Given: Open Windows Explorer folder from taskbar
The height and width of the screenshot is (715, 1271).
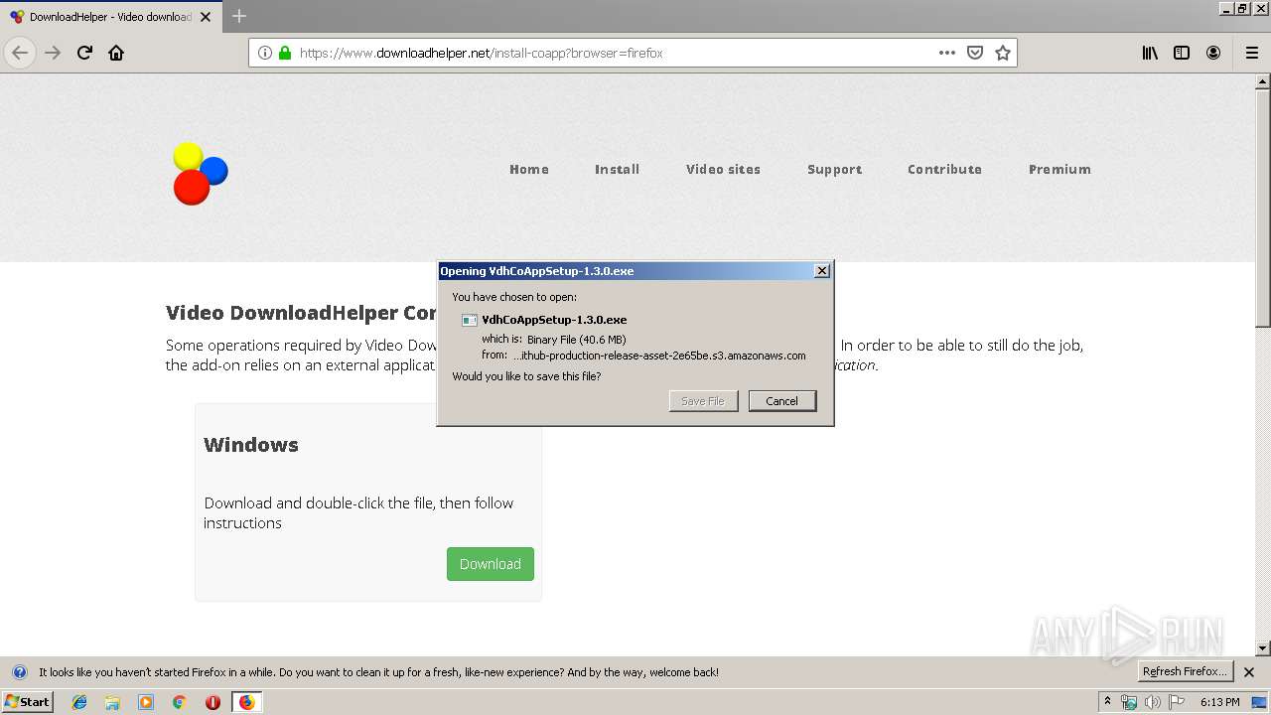Looking at the screenshot, I should pos(112,702).
